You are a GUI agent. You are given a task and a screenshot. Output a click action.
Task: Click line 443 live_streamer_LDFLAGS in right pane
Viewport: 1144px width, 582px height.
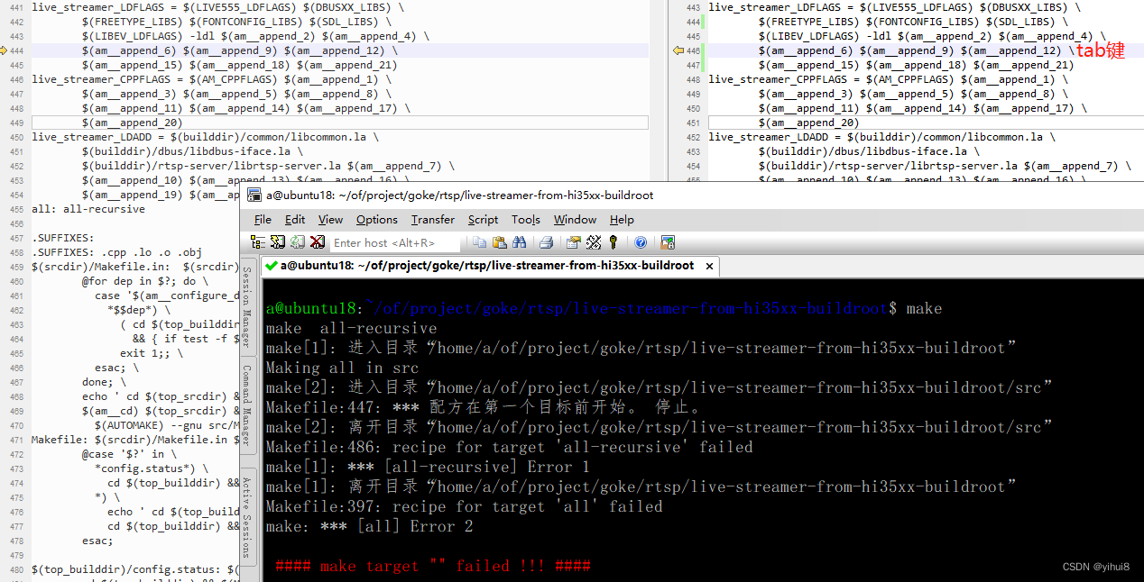(x=894, y=7)
